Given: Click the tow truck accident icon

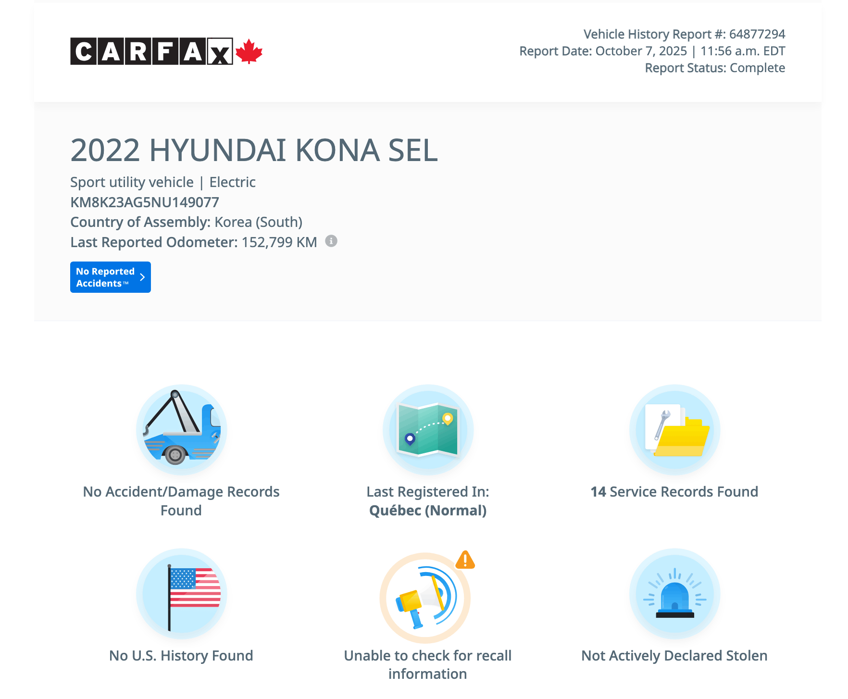Looking at the screenshot, I should (181, 430).
